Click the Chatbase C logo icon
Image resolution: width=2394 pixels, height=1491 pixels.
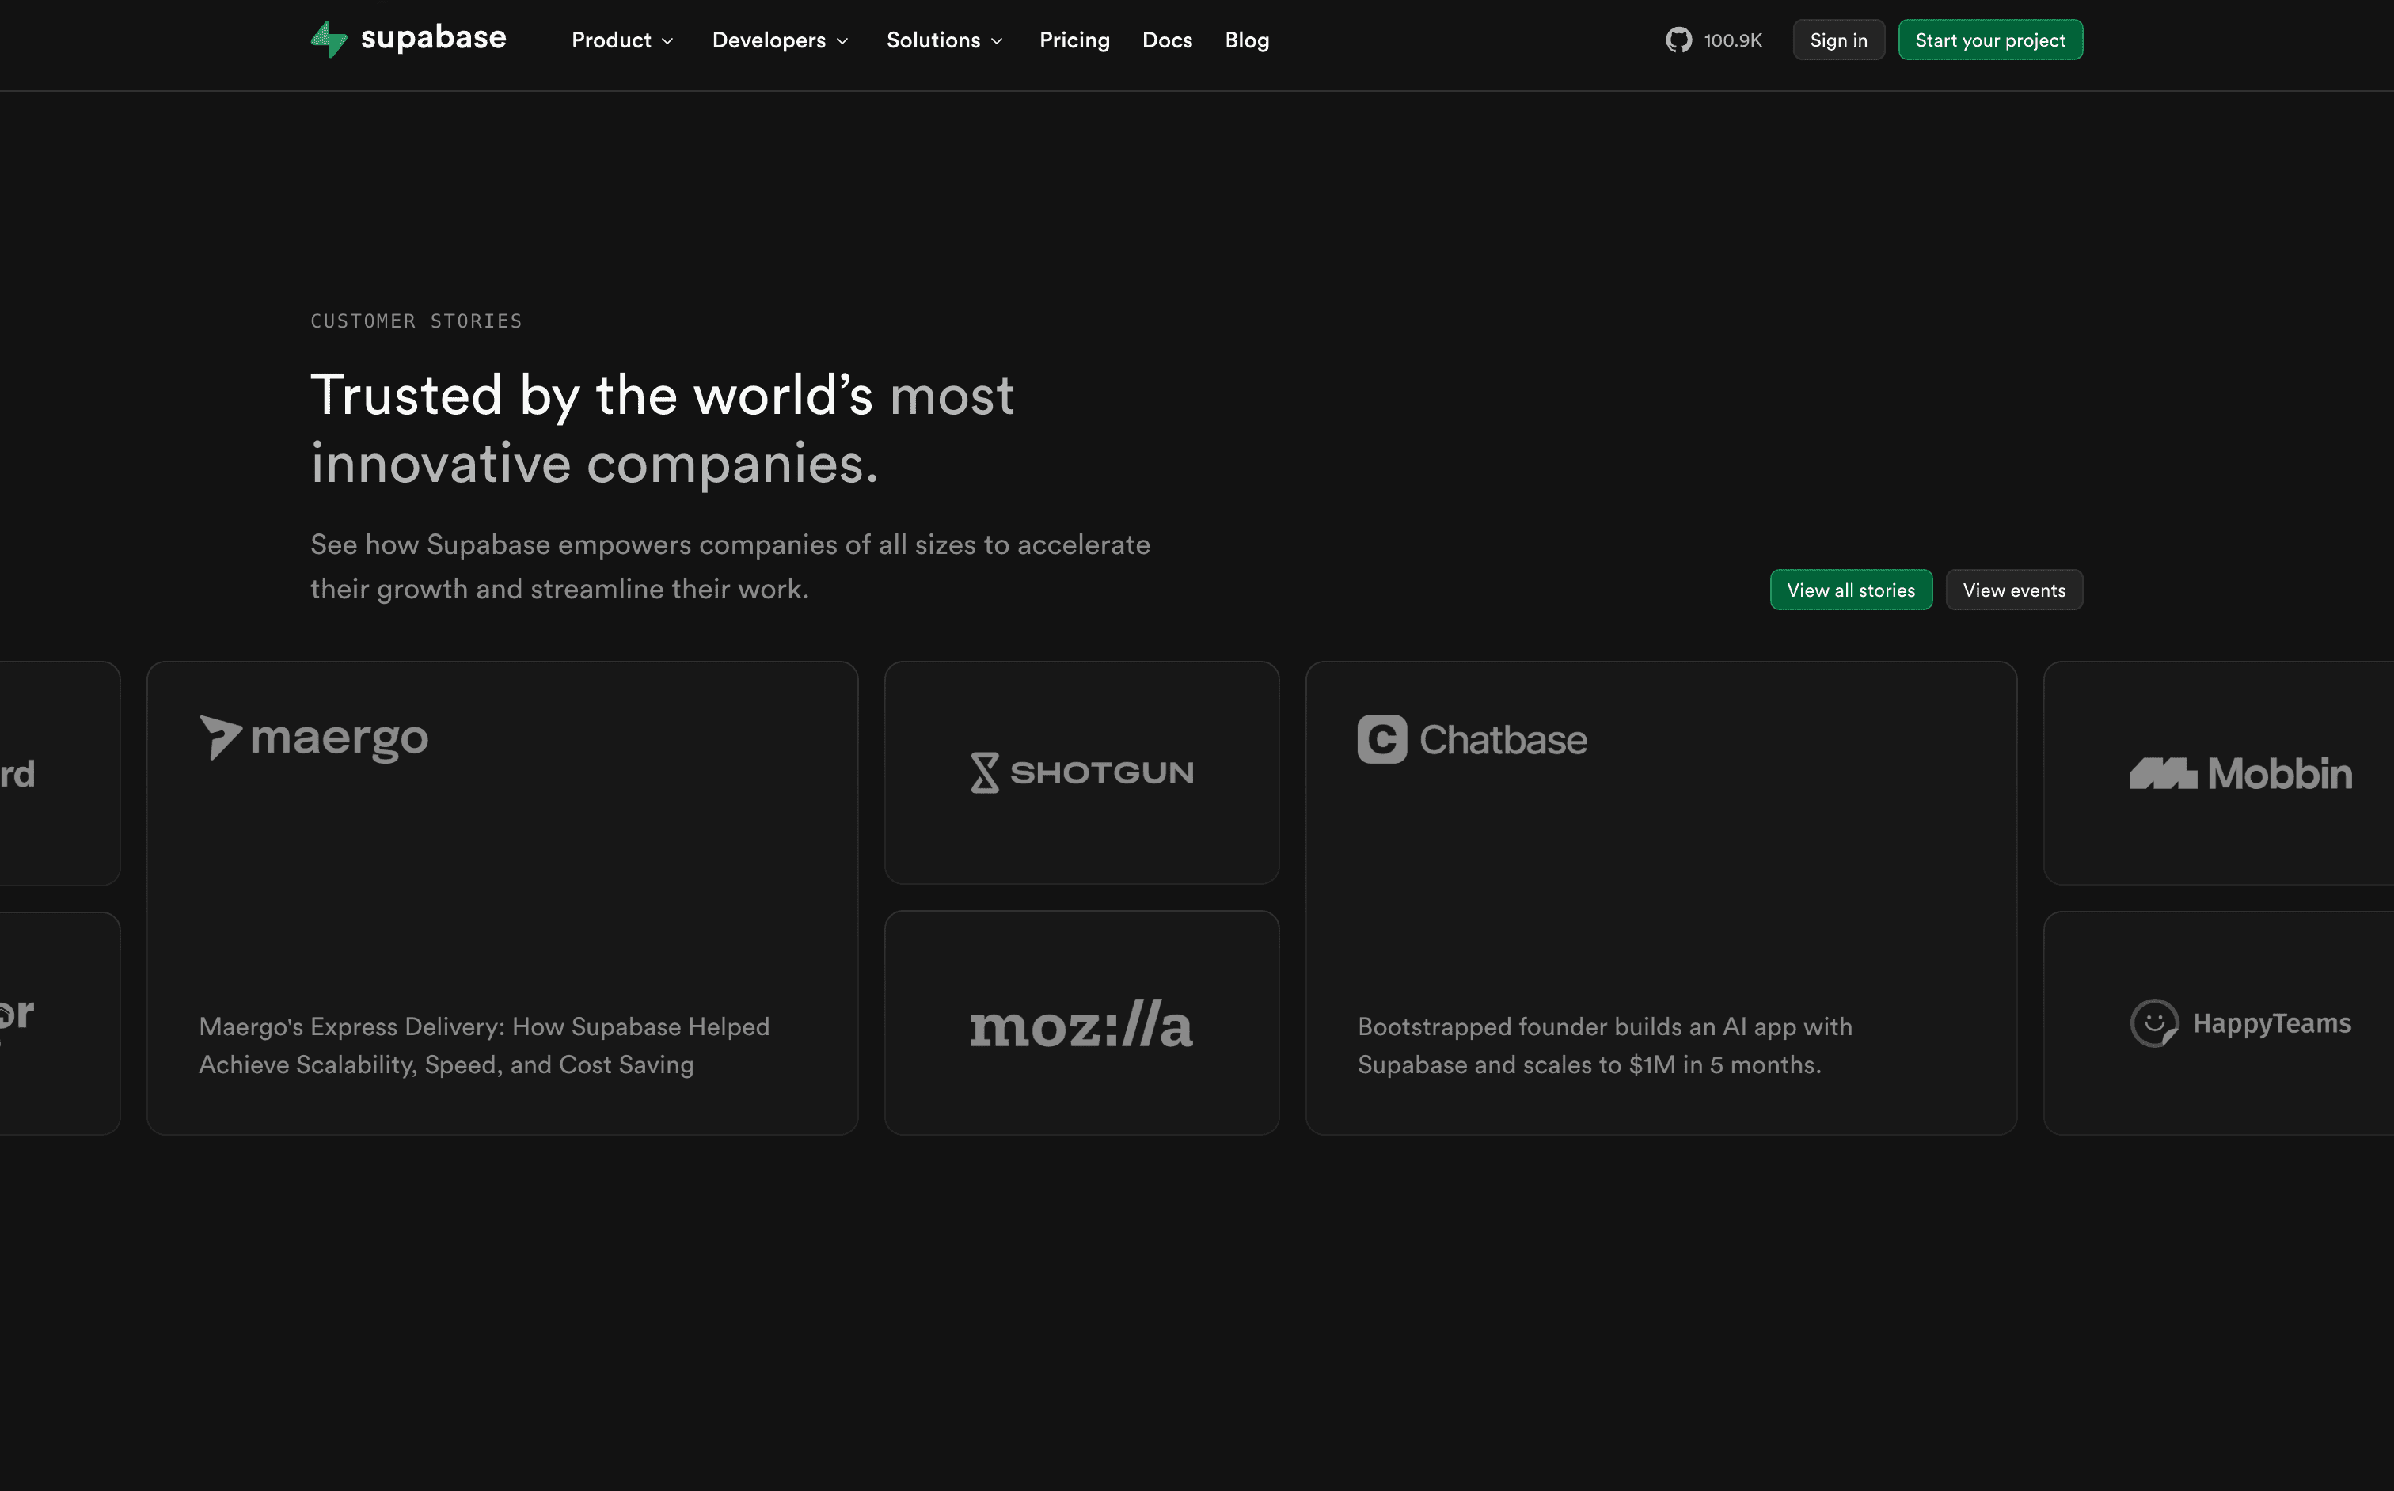1381,740
